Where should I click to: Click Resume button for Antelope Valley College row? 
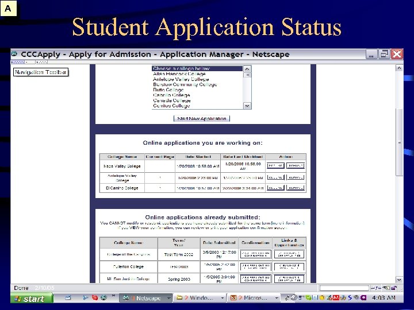[275, 177]
